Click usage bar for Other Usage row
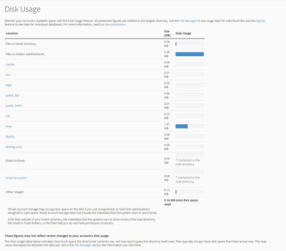The width and height of the screenshot is (286, 251). point(190,192)
